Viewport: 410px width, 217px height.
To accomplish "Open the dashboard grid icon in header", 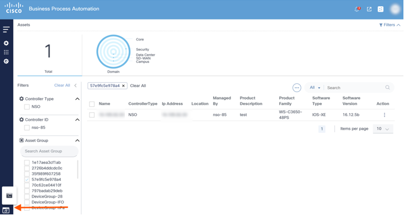I will [x=381, y=9].
